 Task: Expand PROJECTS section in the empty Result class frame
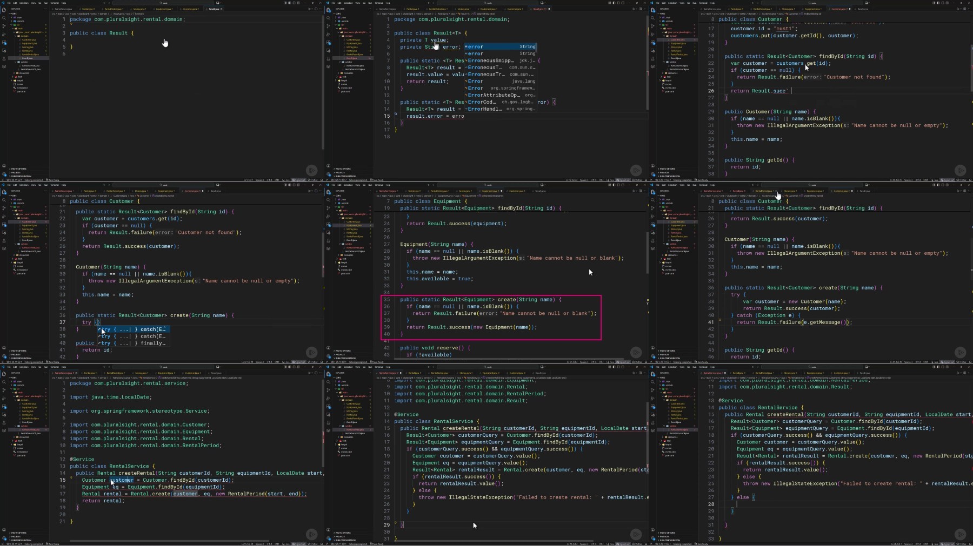(16, 172)
